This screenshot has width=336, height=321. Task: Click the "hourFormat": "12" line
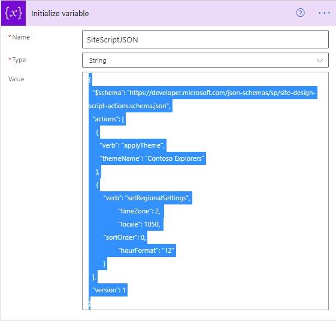click(146, 250)
